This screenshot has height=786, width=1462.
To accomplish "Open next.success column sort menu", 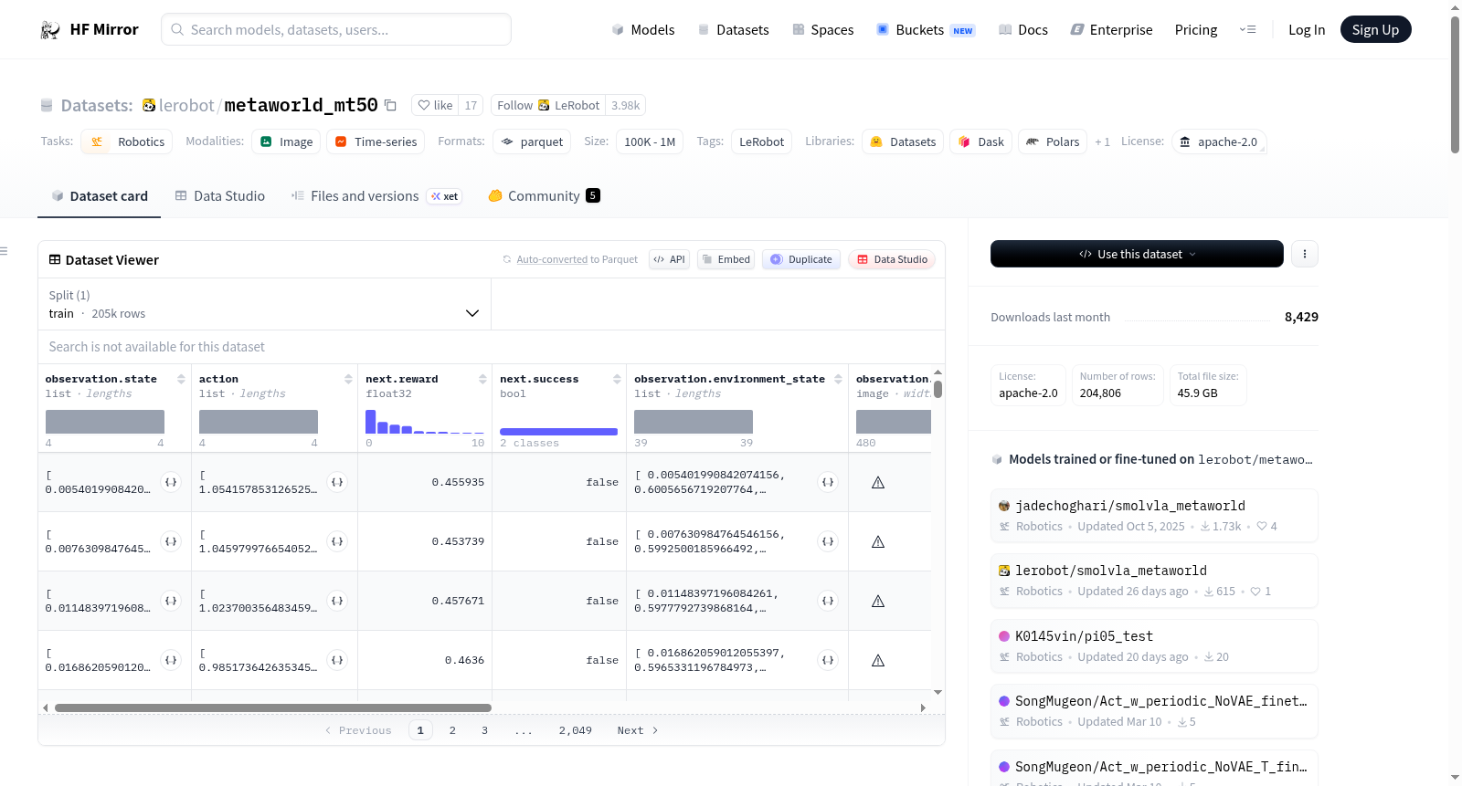I will [617, 379].
